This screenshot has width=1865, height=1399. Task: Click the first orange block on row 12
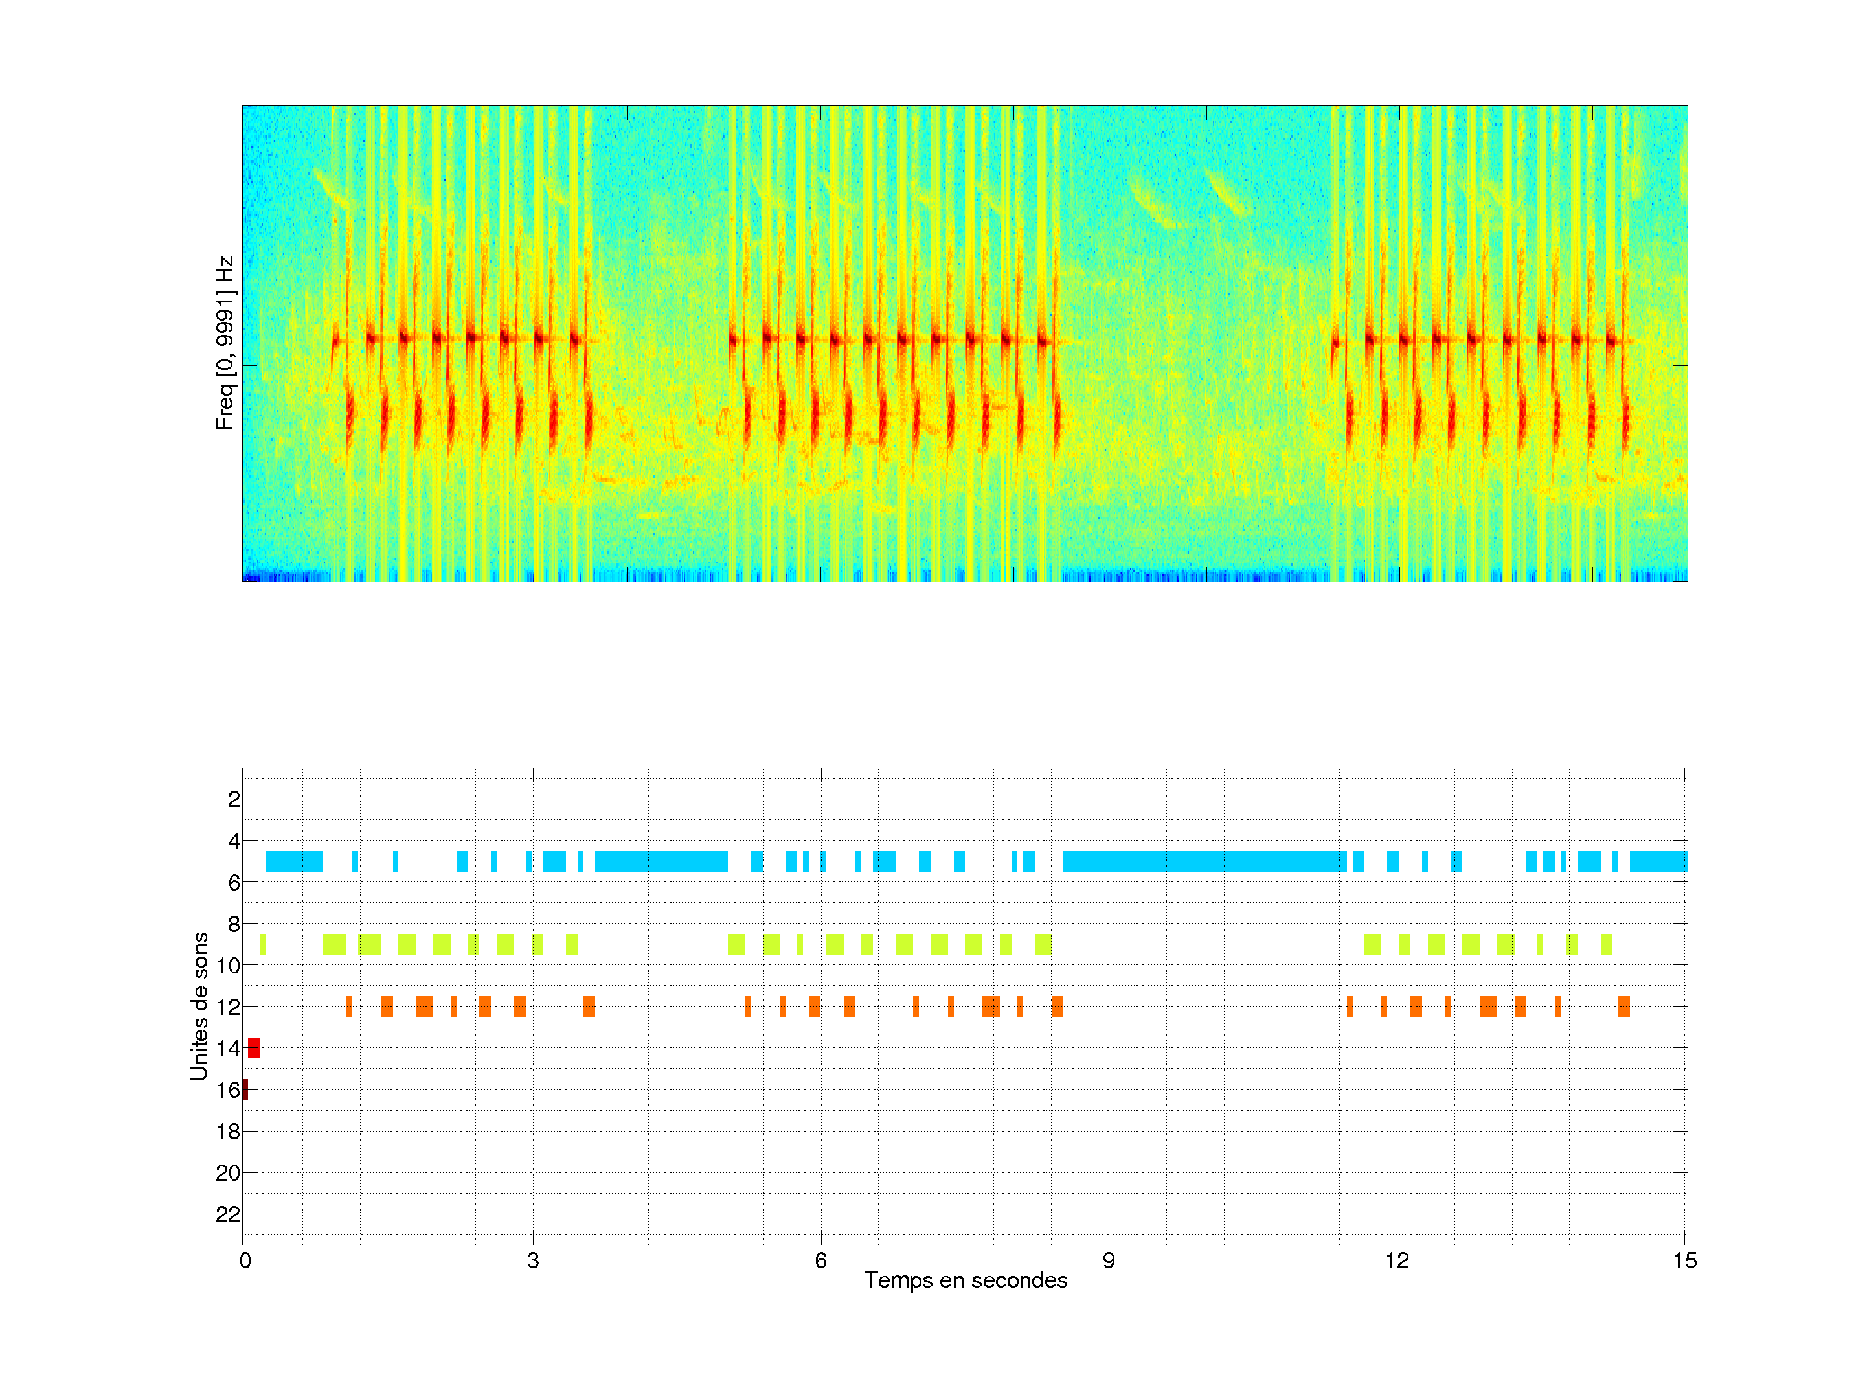click(349, 1006)
